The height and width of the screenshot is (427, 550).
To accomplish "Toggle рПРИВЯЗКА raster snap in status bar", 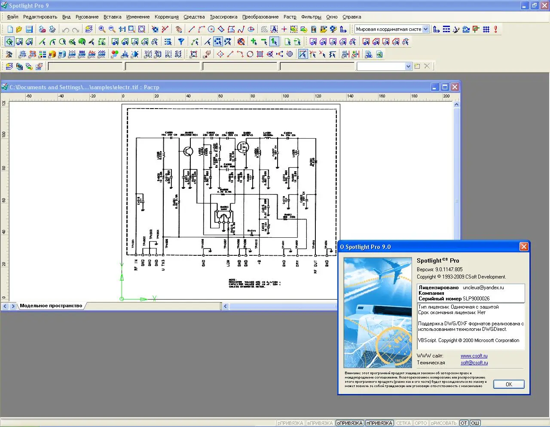I will point(290,423).
